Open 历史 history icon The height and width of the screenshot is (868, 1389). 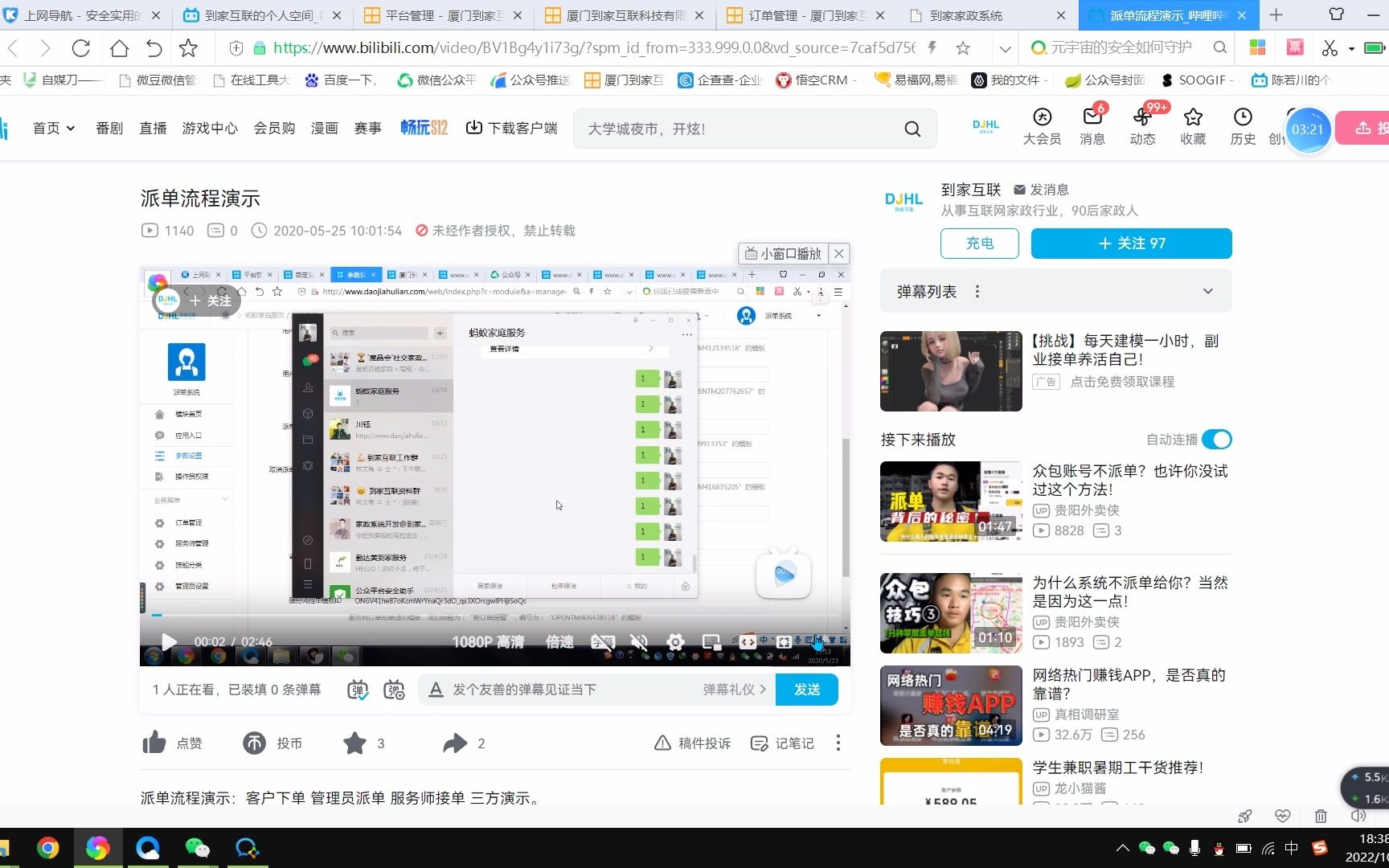(x=1243, y=127)
